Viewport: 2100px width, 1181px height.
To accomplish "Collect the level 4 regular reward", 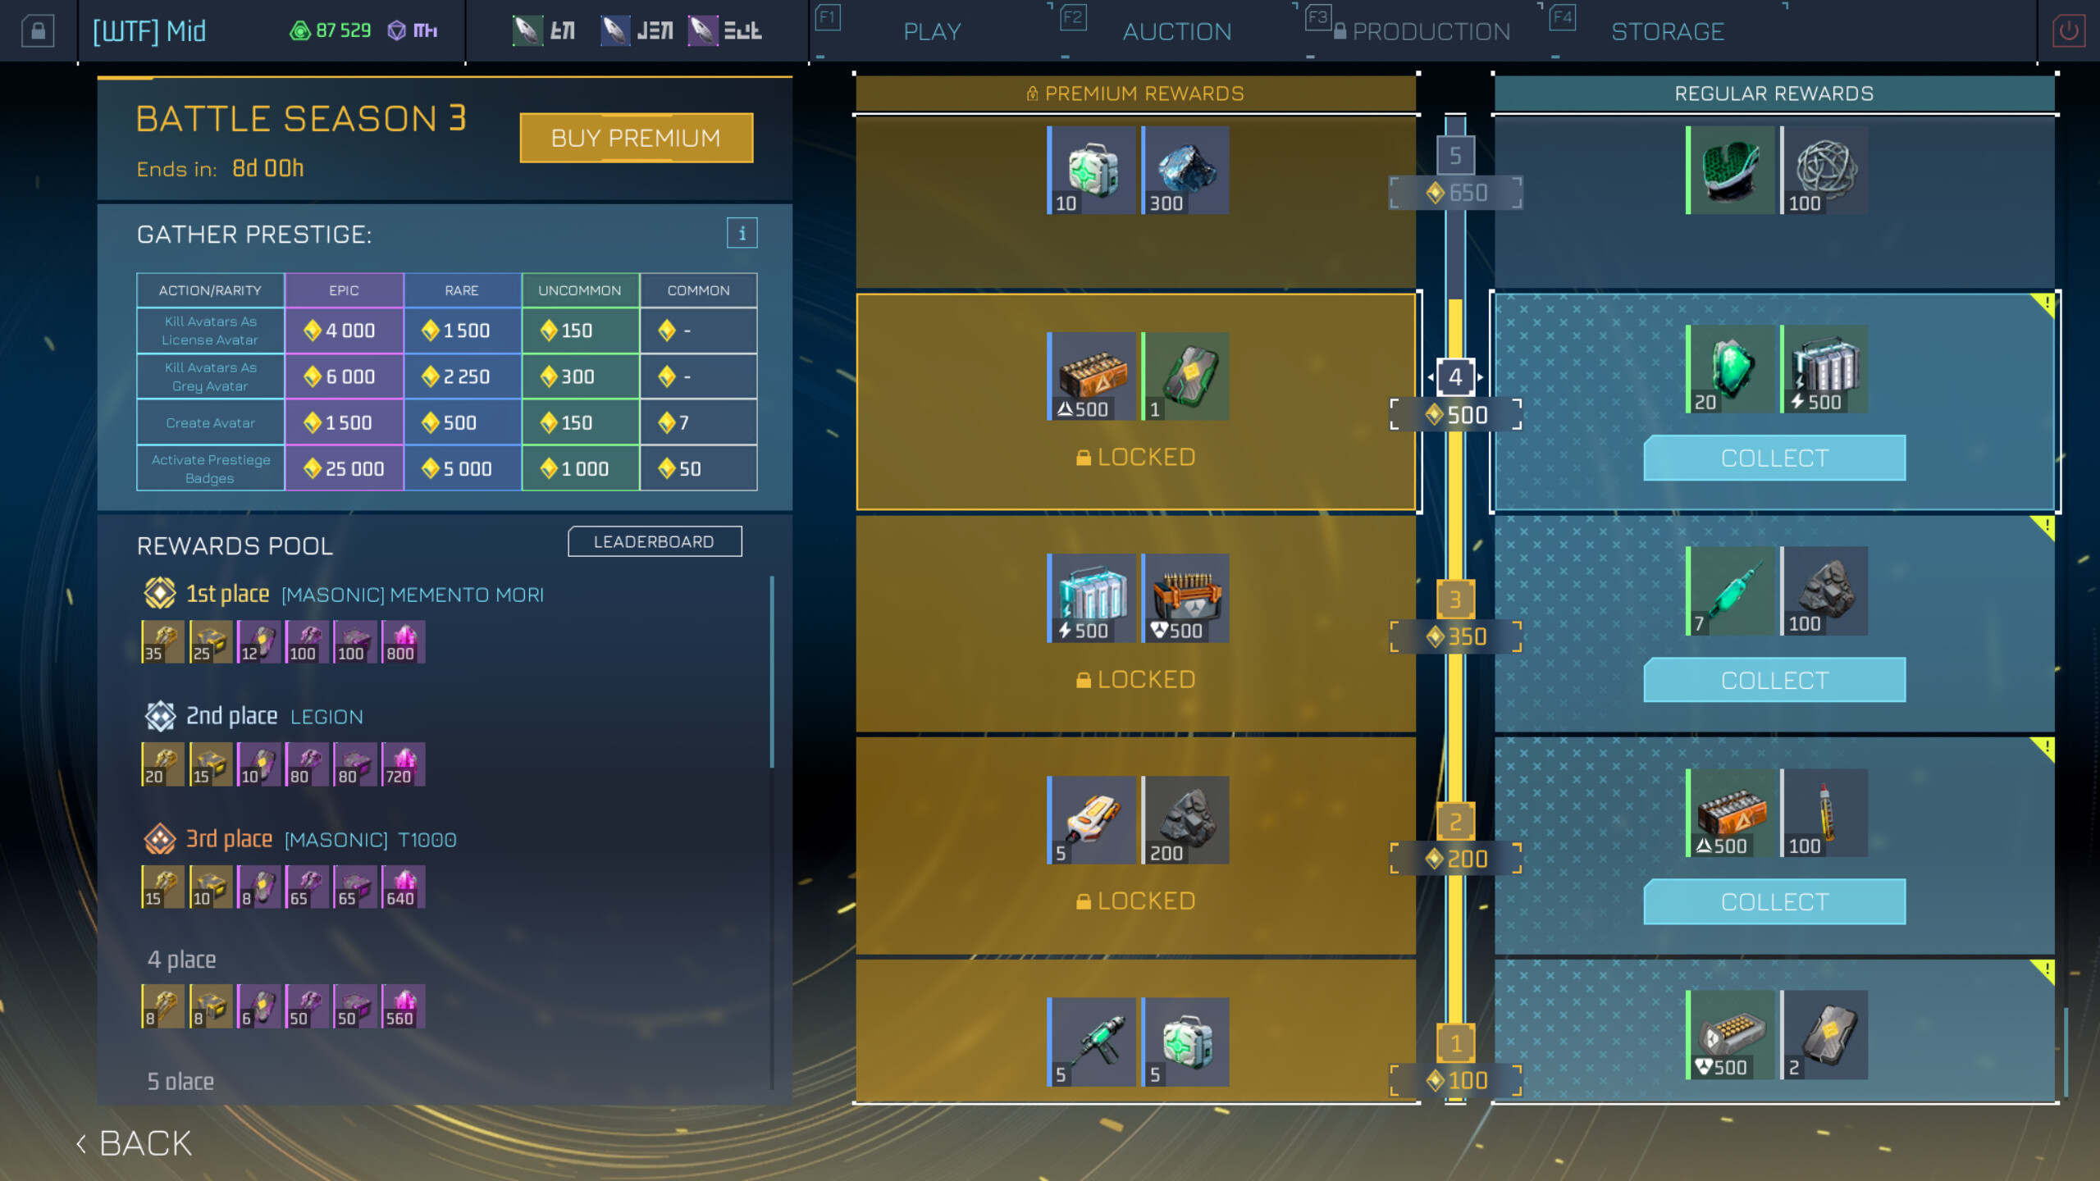I will (x=1774, y=458).
